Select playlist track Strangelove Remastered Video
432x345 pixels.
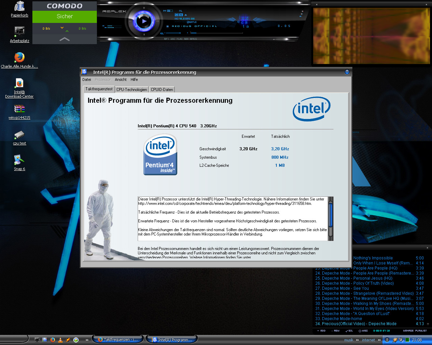coord(369,293)
